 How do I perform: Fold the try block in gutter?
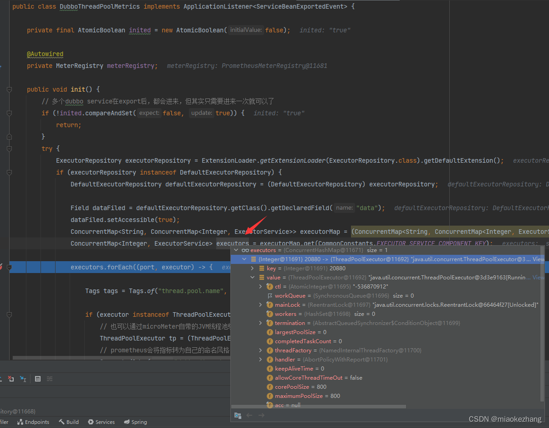click(9, 149)
